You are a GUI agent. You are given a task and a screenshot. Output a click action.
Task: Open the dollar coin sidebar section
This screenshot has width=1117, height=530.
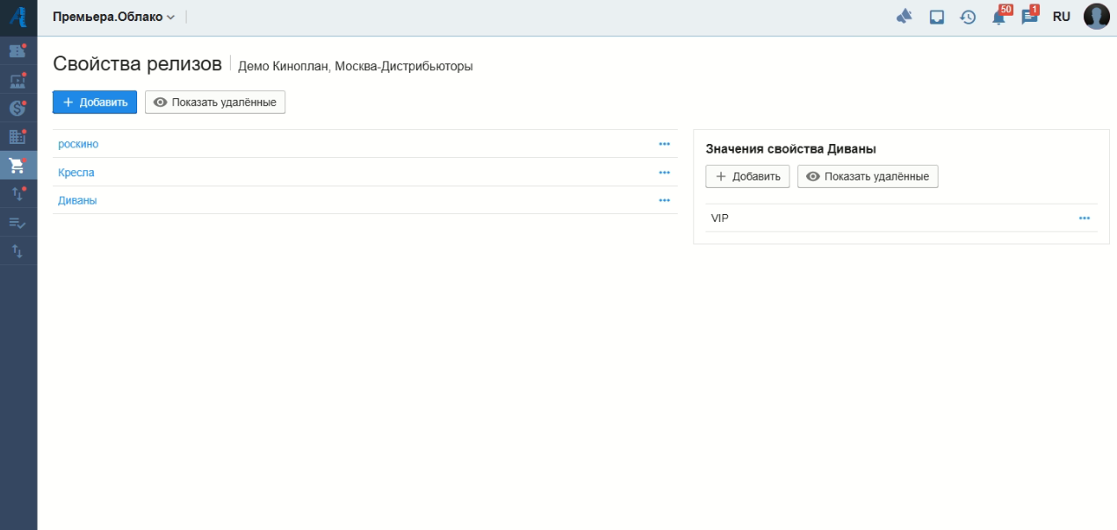pyautogui.click(x=18, y=109)
